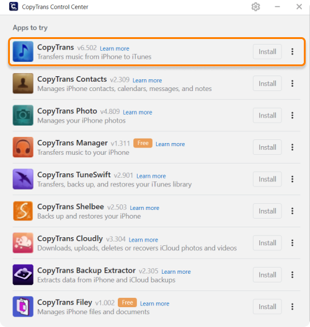Open more options for CopyTrans TuneSwift
Screen dimensions: 310x327
(292, 179)
